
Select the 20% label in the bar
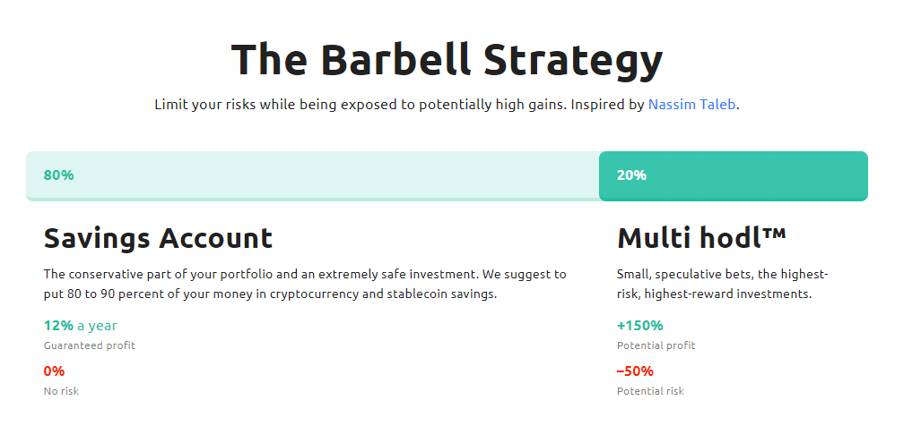tap(631, 175)
